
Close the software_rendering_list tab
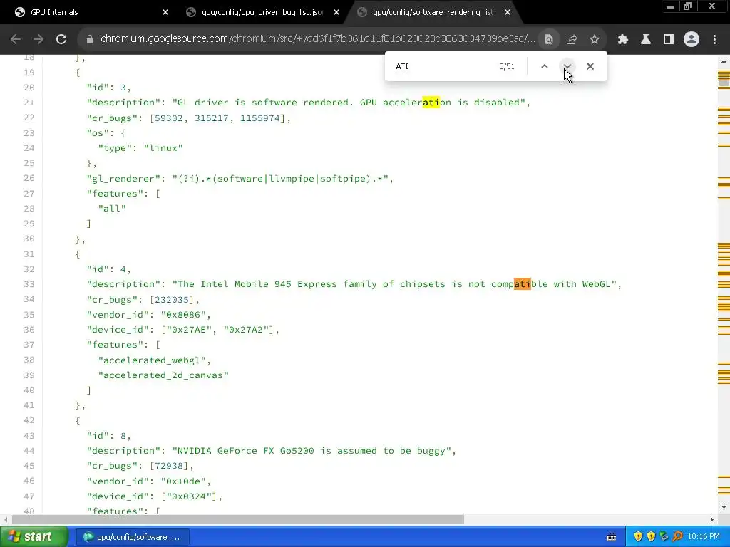pos(508,12)
